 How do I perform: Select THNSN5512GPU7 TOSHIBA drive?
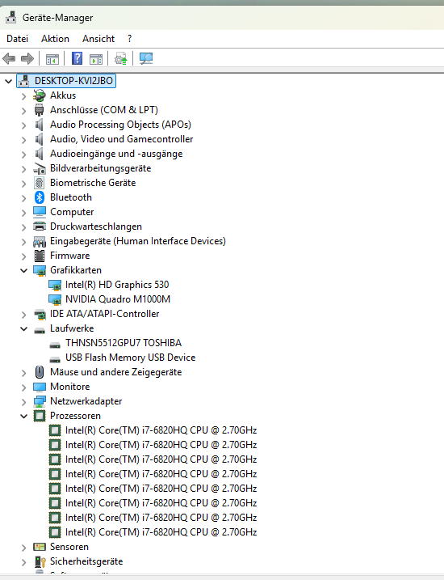point(124,343)
